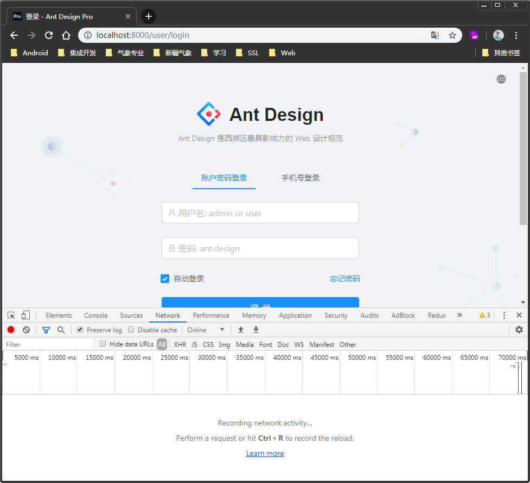Expand the hidden panels chevron in DevTools
The width and height of the screenshot is (530, 483).
[459, 315]
